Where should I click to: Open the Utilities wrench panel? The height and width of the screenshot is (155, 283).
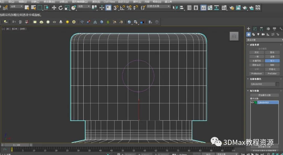(281, 29)
